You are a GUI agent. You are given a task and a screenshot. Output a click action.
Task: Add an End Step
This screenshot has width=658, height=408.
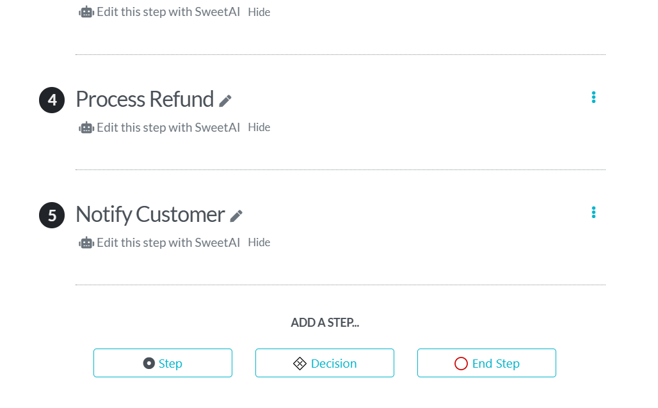[x=486, y=363]
